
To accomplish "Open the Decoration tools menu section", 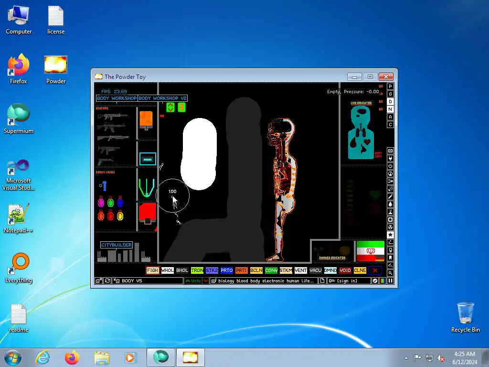I will pyautogui.click(x=390, y=266).
